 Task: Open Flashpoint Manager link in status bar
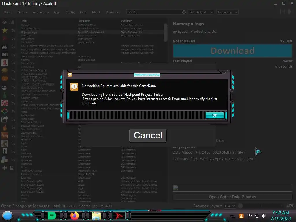(25, 206)
